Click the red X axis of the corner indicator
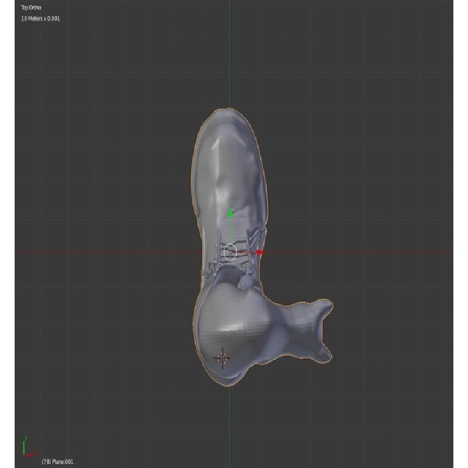The width and height of the screenshot is (468, 468). point(29,454)
